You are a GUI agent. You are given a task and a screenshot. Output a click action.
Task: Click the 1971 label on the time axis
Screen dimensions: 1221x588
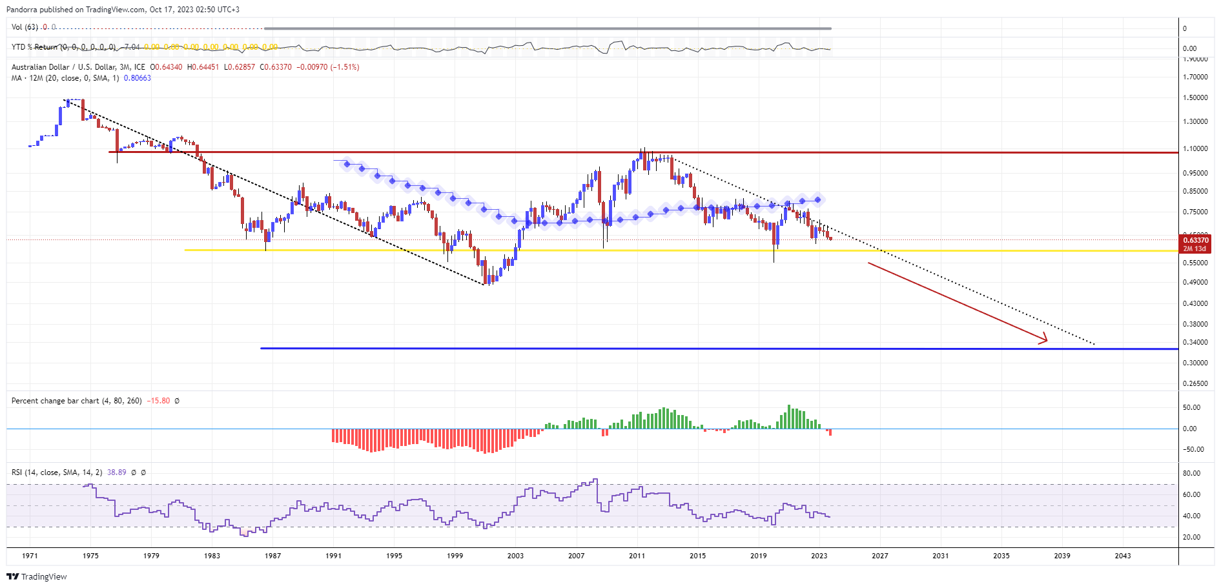pos(30,556)
